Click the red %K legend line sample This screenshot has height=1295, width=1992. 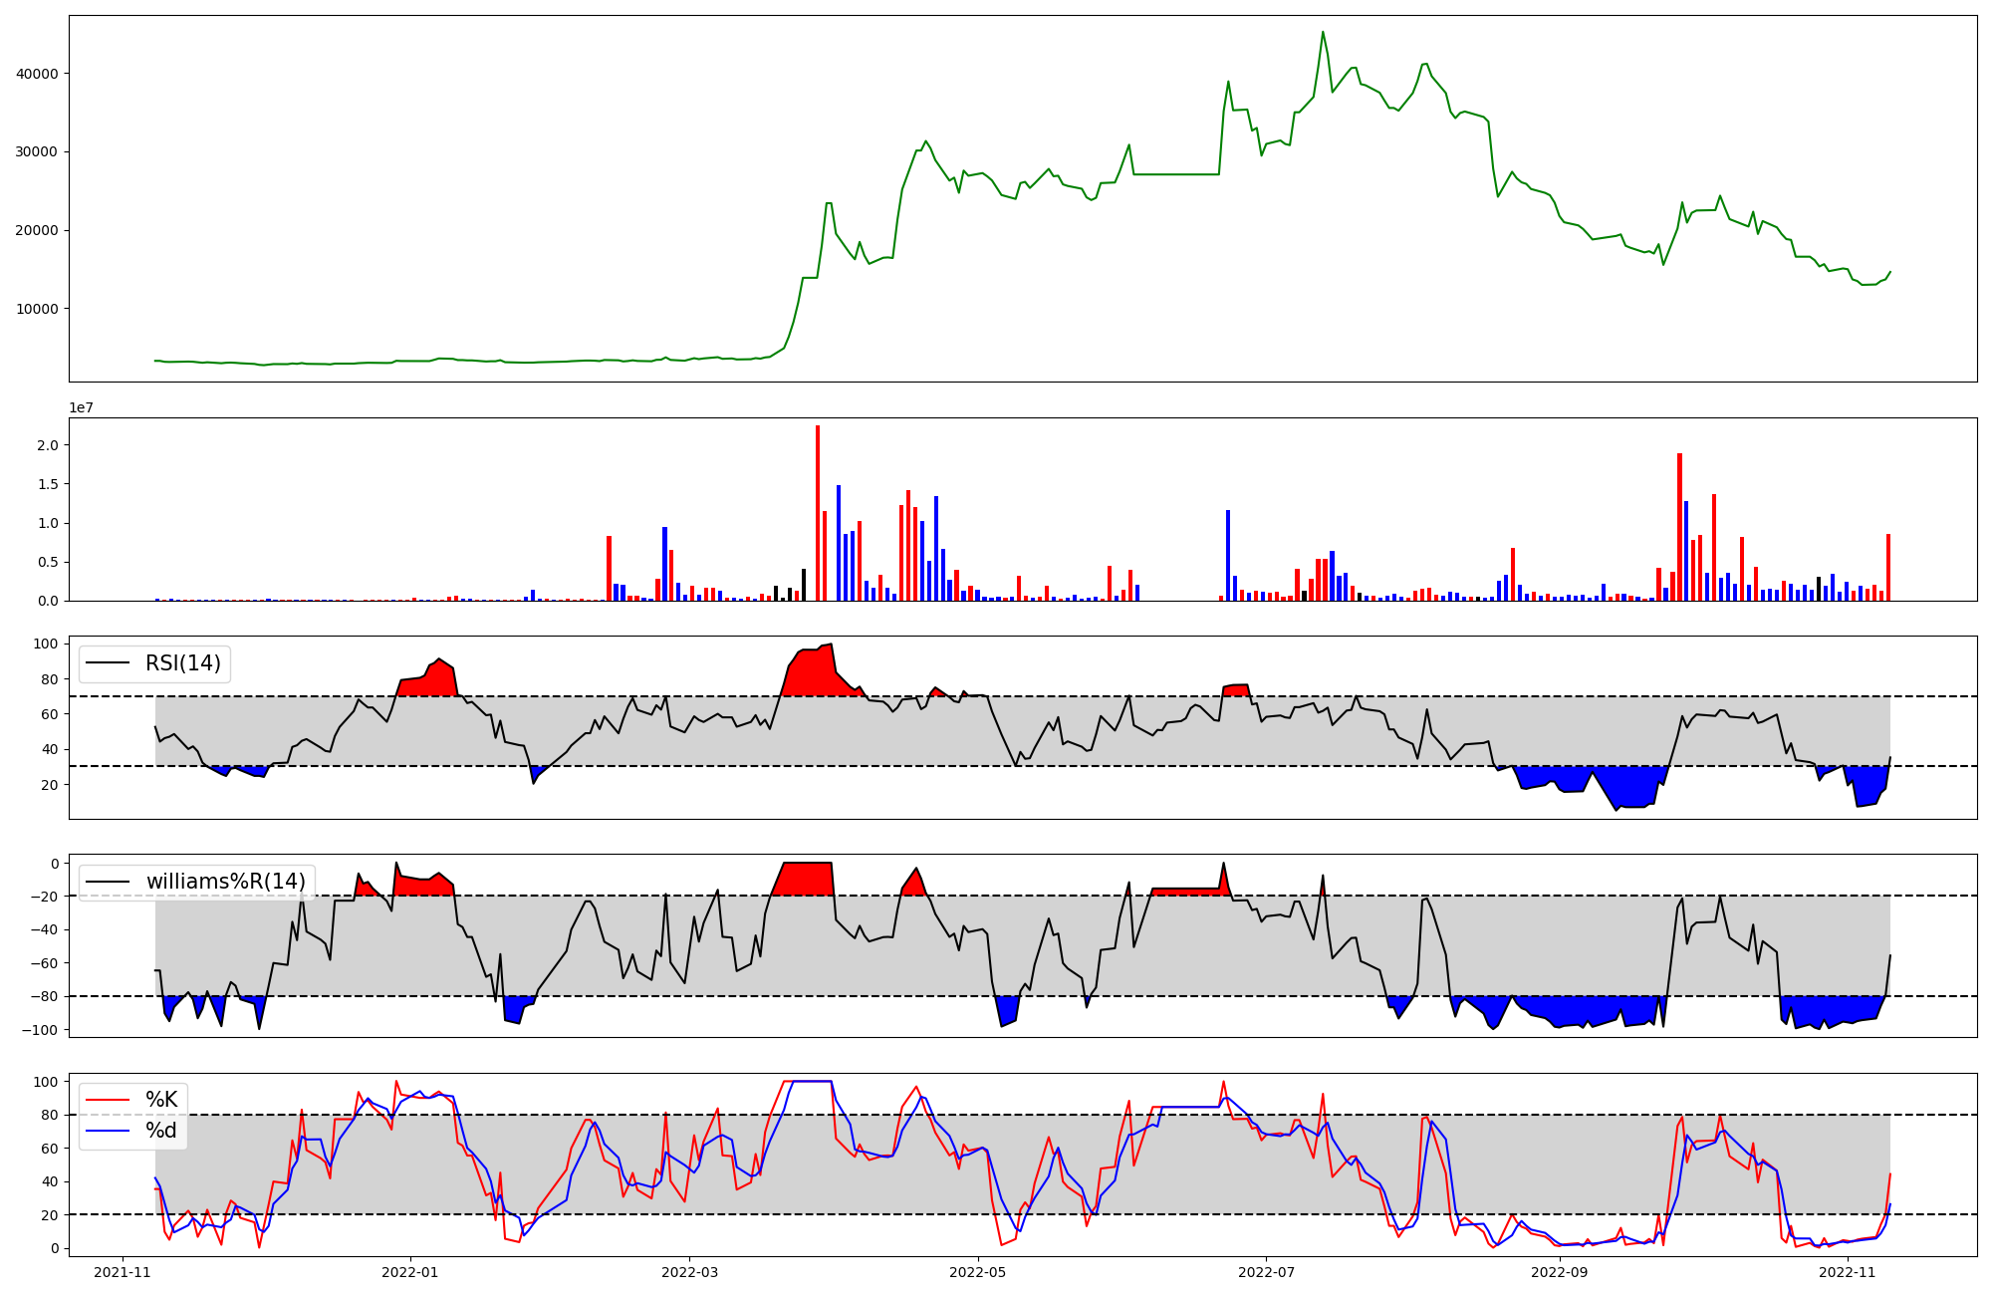point(108,1100)
